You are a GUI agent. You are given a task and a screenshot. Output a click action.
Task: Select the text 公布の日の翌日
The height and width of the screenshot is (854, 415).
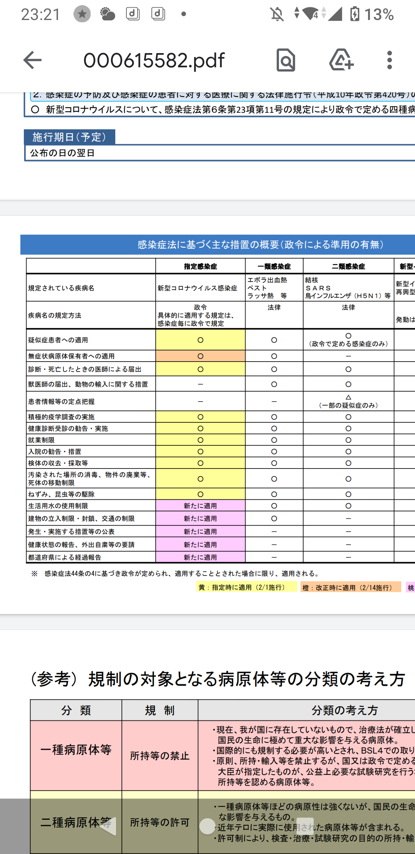click(x=62, y=153)
